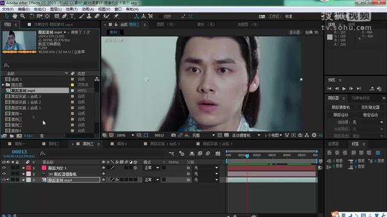Open blend mode dropdown of layer 1
Screen dimensions: 387x217
pos(152,168)
